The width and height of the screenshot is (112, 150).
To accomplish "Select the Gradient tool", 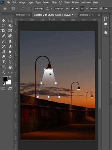I will (x=3, y=51).
